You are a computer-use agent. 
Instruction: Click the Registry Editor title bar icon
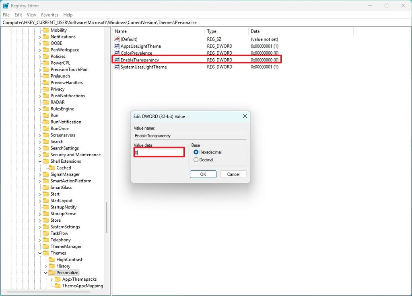[5, 5]
